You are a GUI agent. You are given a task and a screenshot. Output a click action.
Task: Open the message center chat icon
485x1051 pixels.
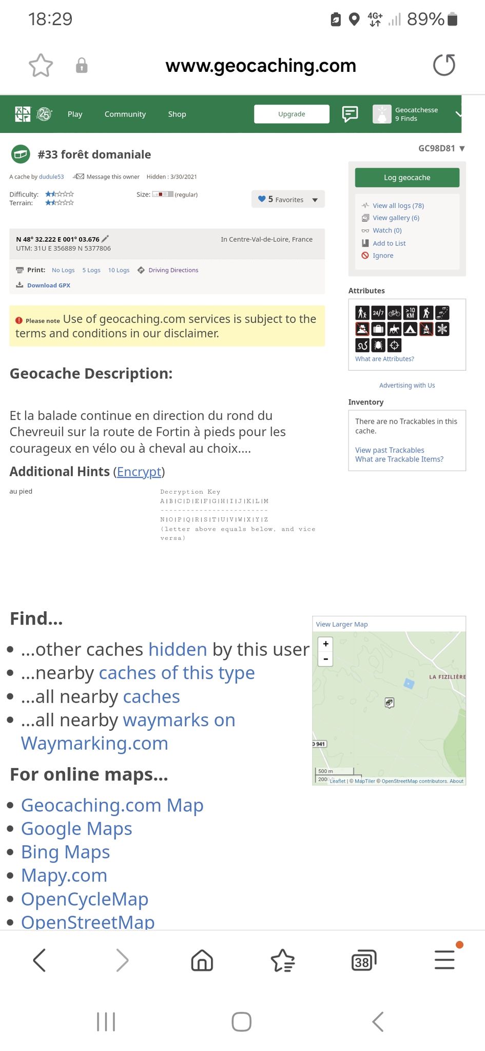coord(350,114)
